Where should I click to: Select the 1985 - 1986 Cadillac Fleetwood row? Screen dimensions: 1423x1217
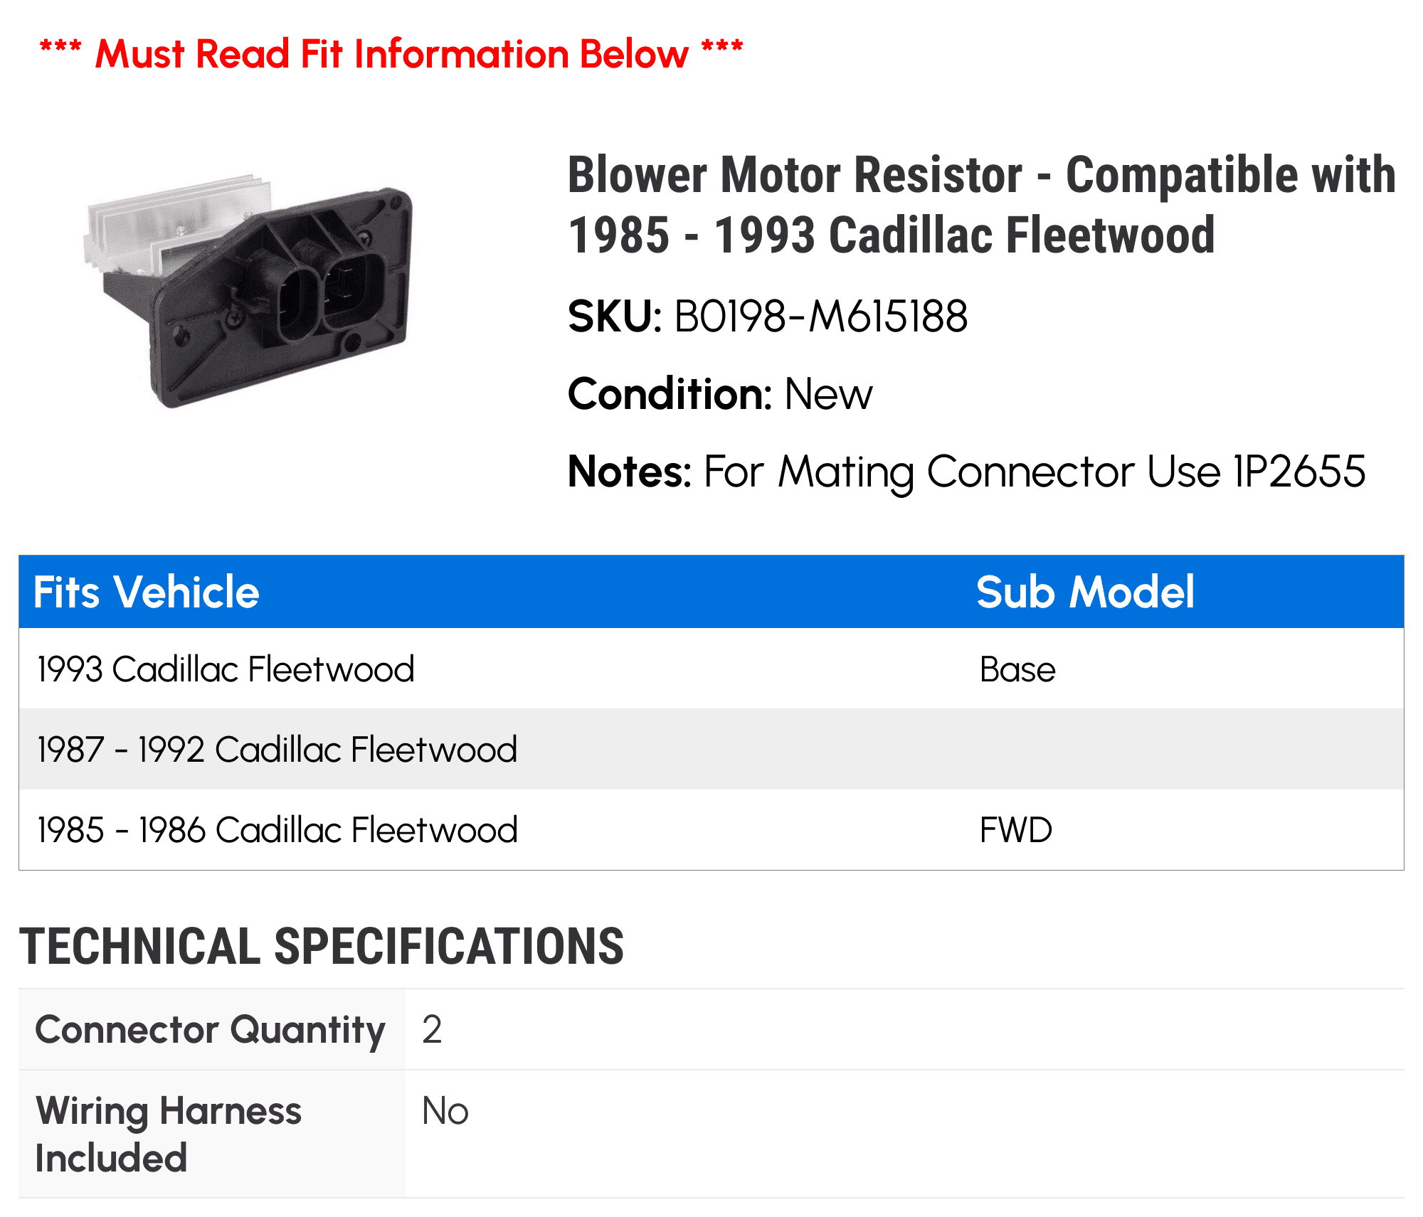[x=711, y=829]
